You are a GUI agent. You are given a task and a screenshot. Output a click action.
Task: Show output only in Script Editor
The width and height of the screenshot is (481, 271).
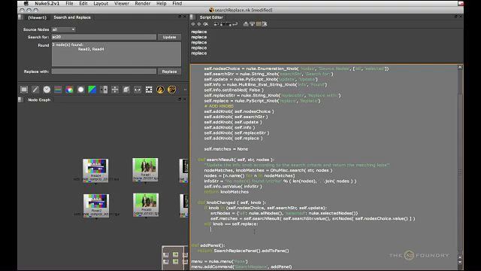(x=253, y=24)
